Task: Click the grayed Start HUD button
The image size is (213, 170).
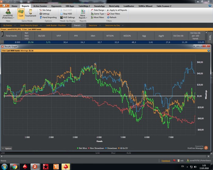Action: [x=66, y=10]
